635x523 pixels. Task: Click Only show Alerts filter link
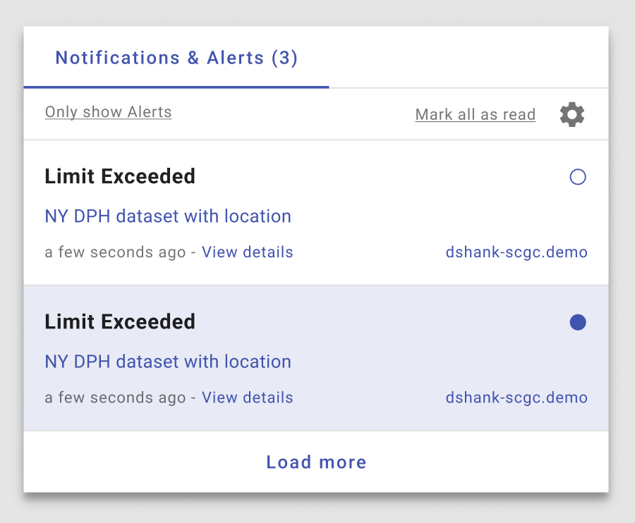point(108,112)
